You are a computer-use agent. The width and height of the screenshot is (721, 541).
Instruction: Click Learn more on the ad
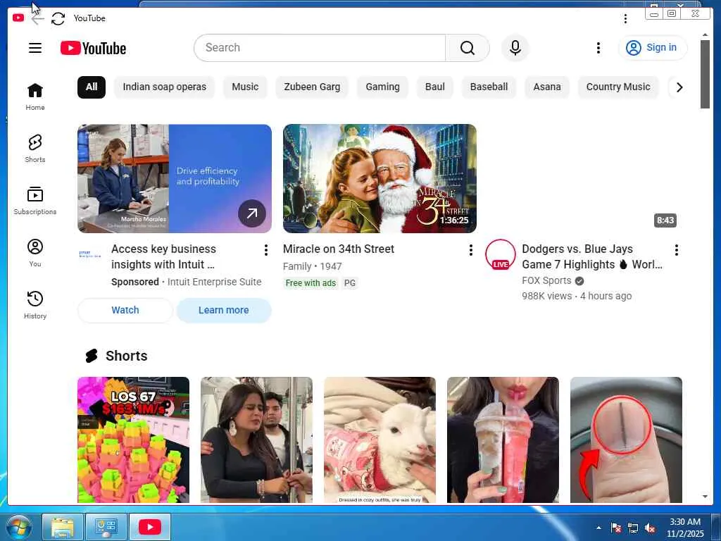[223, 310]
